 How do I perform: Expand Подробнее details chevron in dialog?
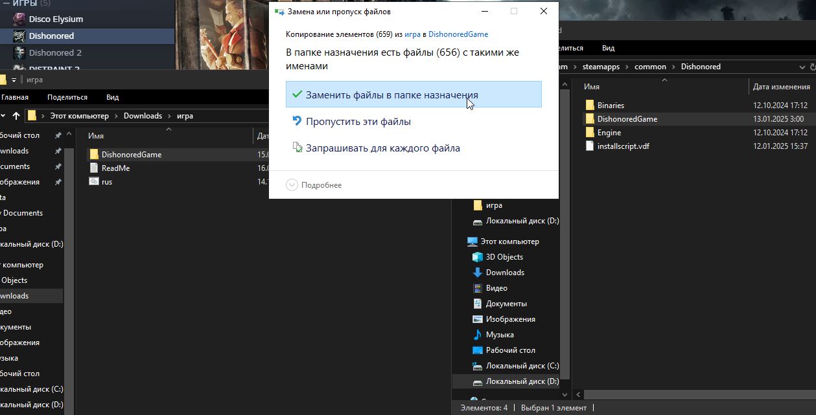[292, 185]
